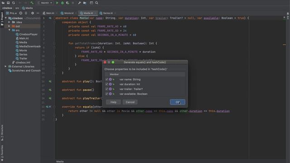Viewport: 290px width, 163px height.
Task: Close the Media.kt tab
Action: click(96, 13)
